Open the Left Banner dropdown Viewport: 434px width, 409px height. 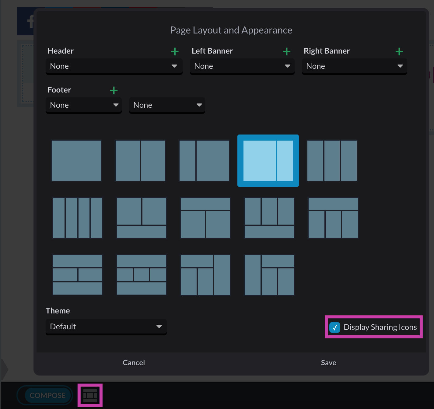242,66
